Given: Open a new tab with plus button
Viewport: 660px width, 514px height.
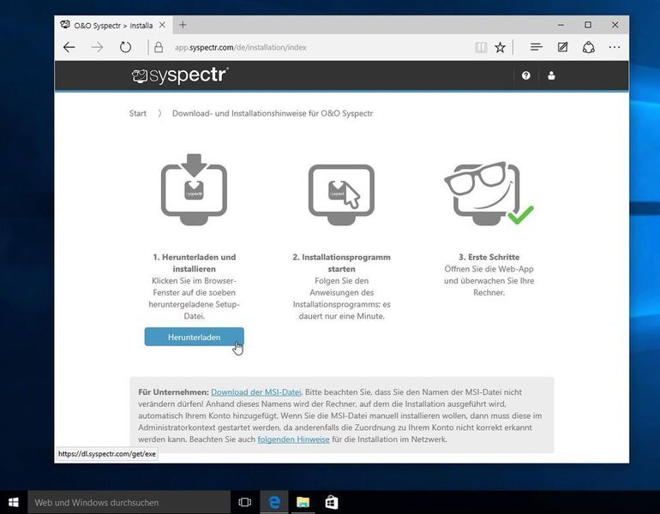Looking at the screenshot, I should [x=183, y=25].
